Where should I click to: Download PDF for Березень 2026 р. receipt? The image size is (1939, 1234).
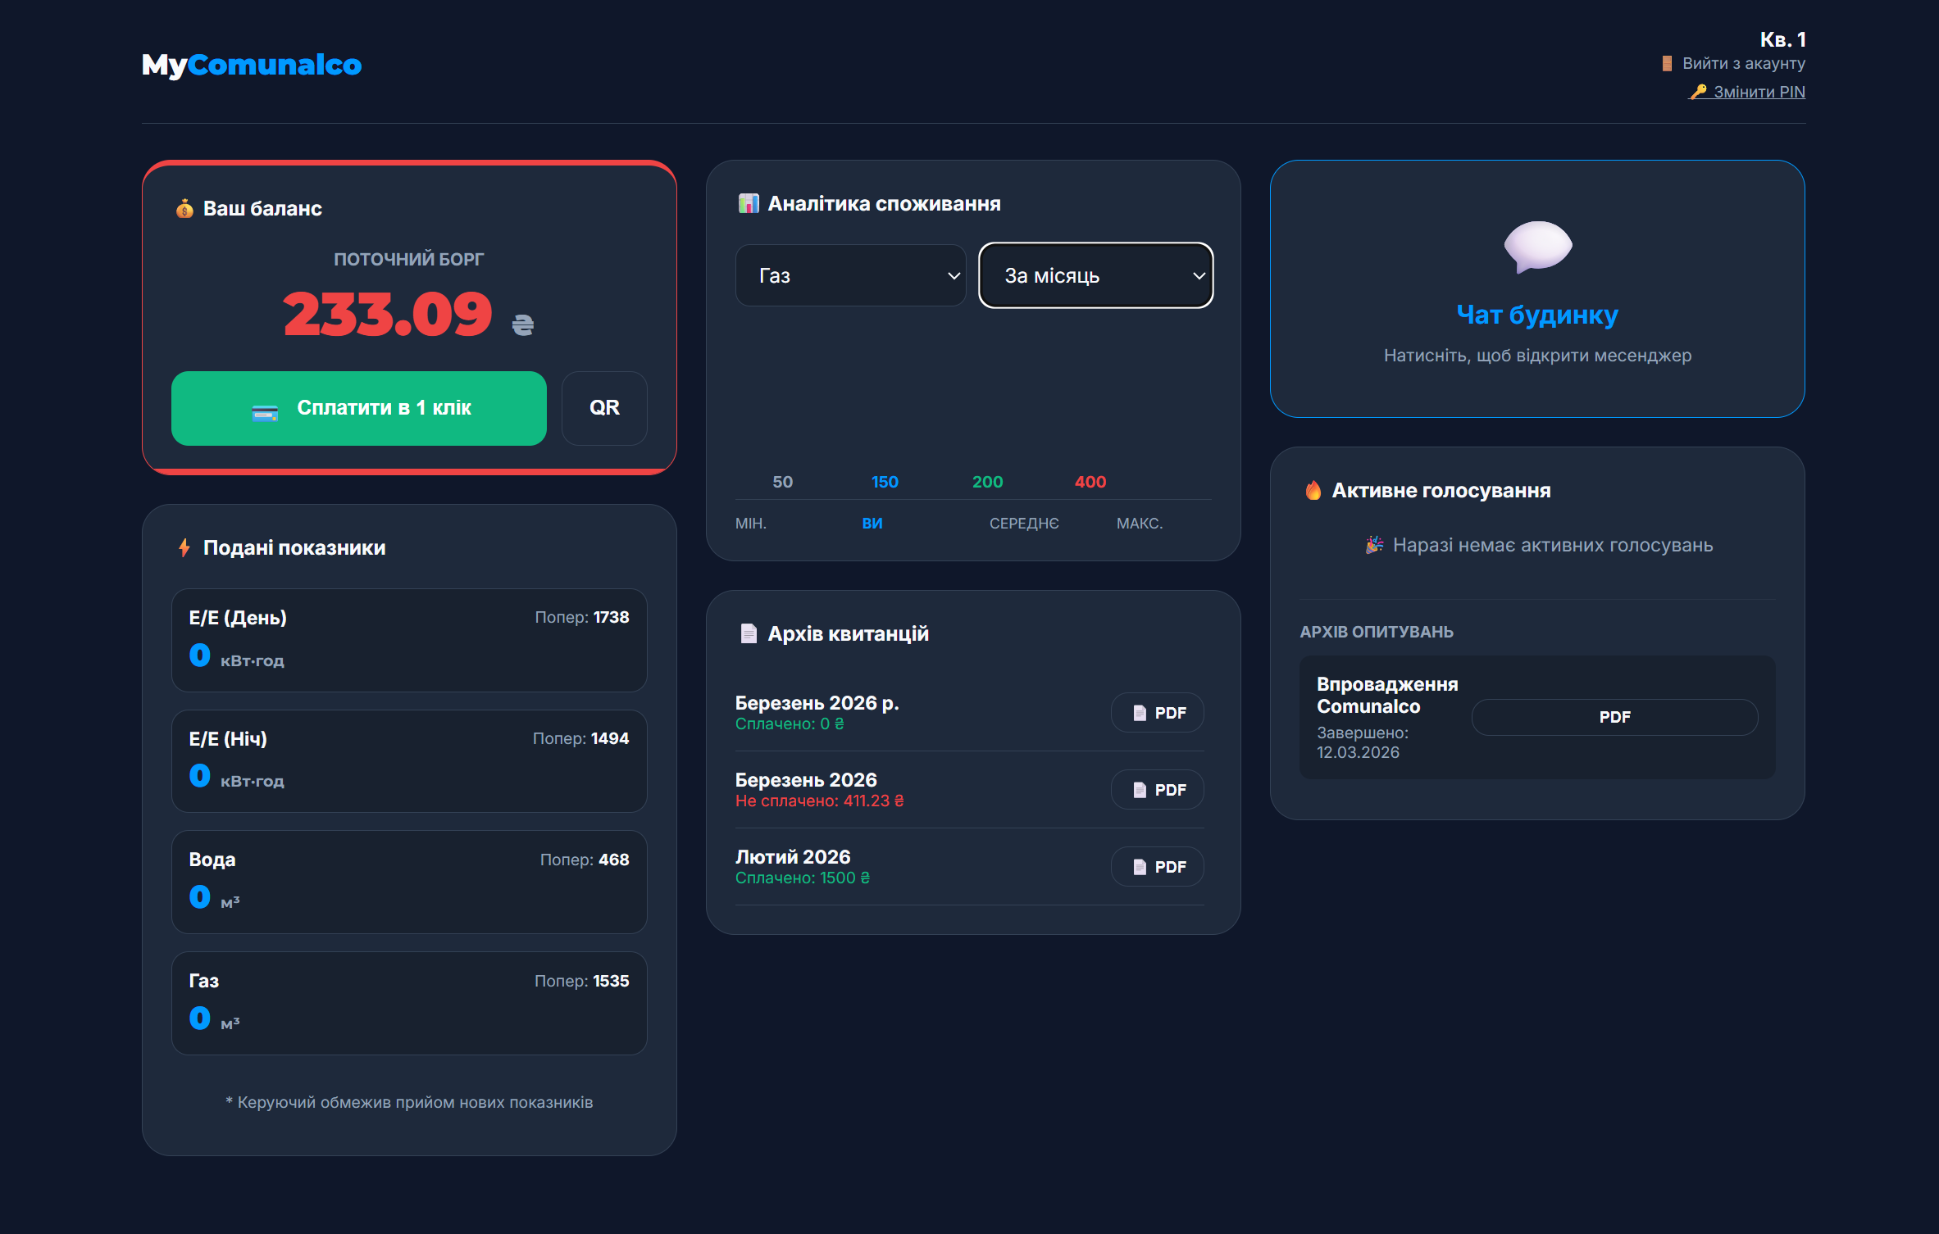[1157, 713]
